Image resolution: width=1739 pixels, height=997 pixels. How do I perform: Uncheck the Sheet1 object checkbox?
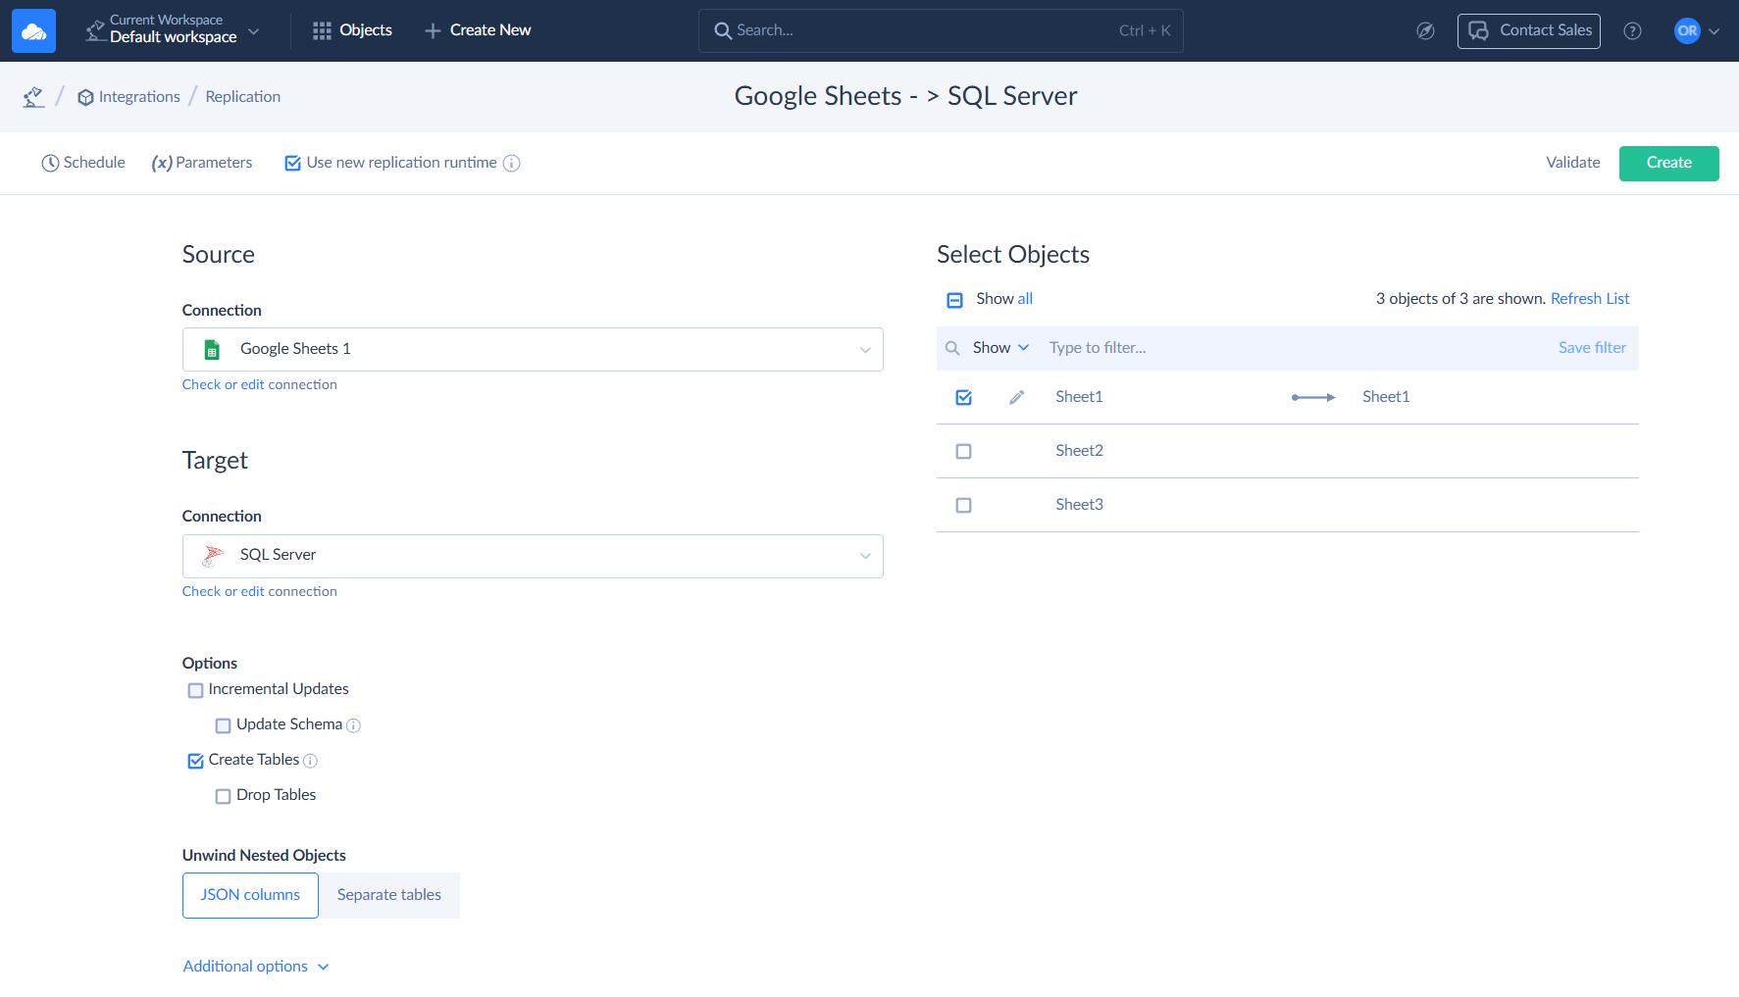click(x=963, y=397)
